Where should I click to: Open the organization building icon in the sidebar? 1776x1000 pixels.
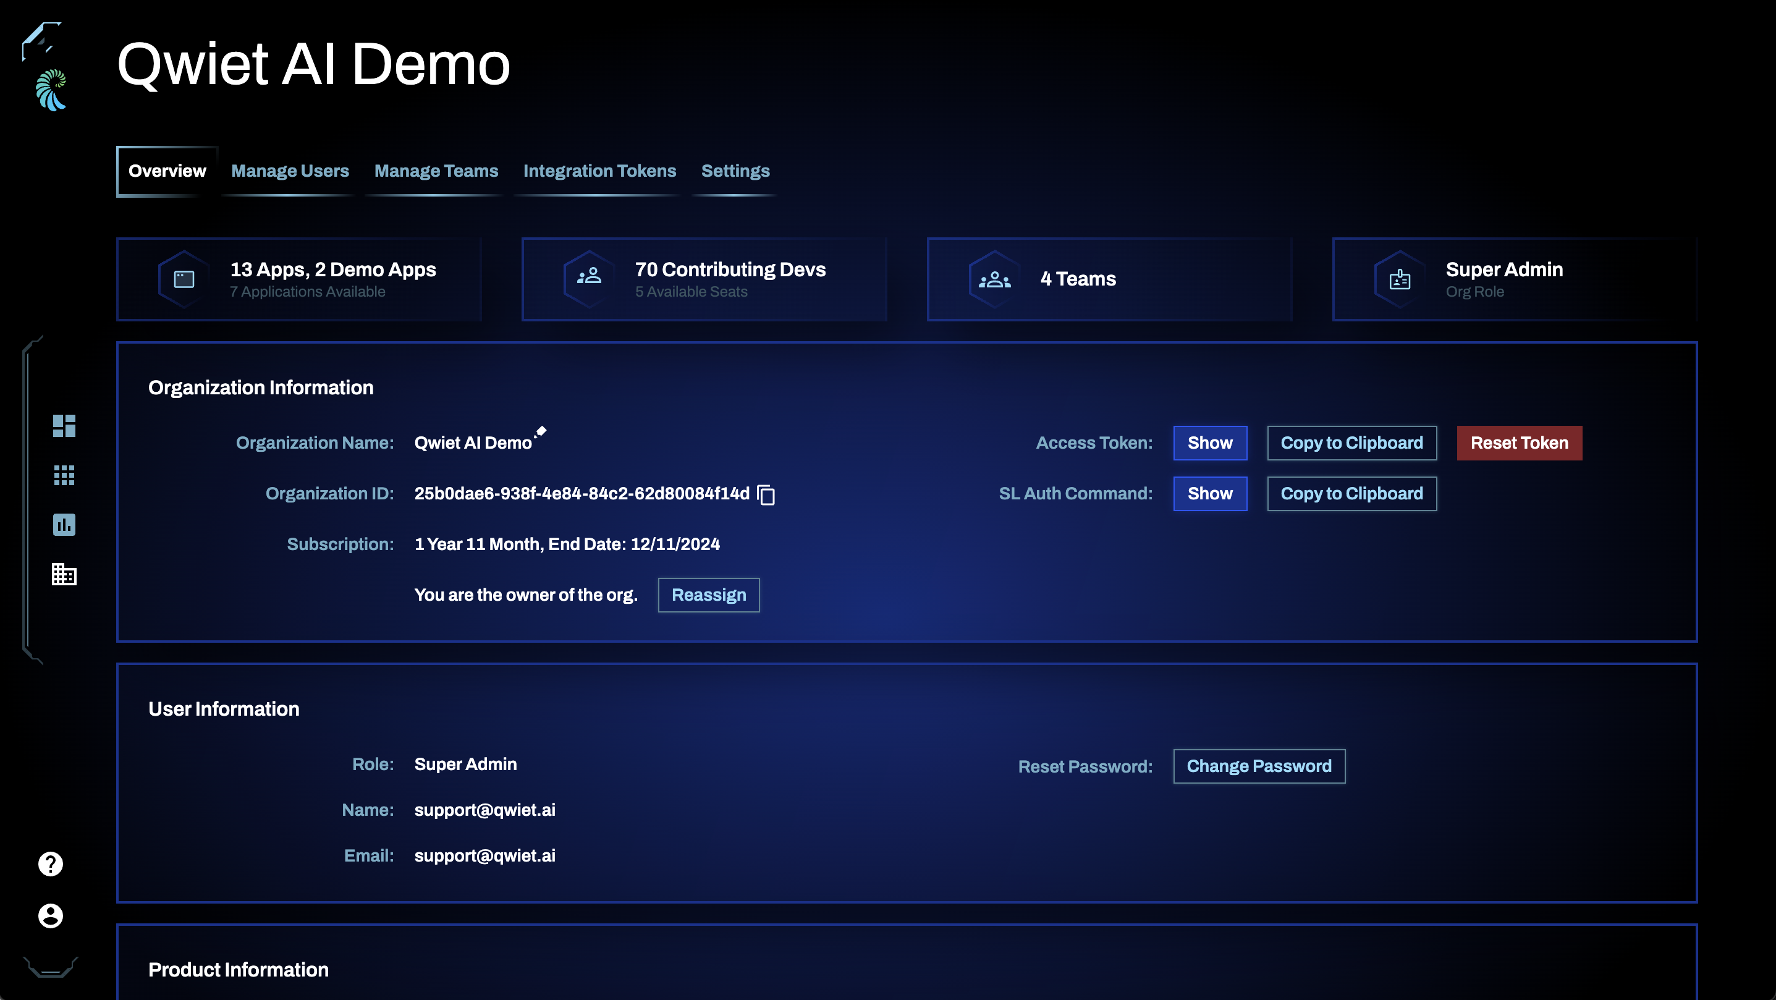[x=64, y=574]
